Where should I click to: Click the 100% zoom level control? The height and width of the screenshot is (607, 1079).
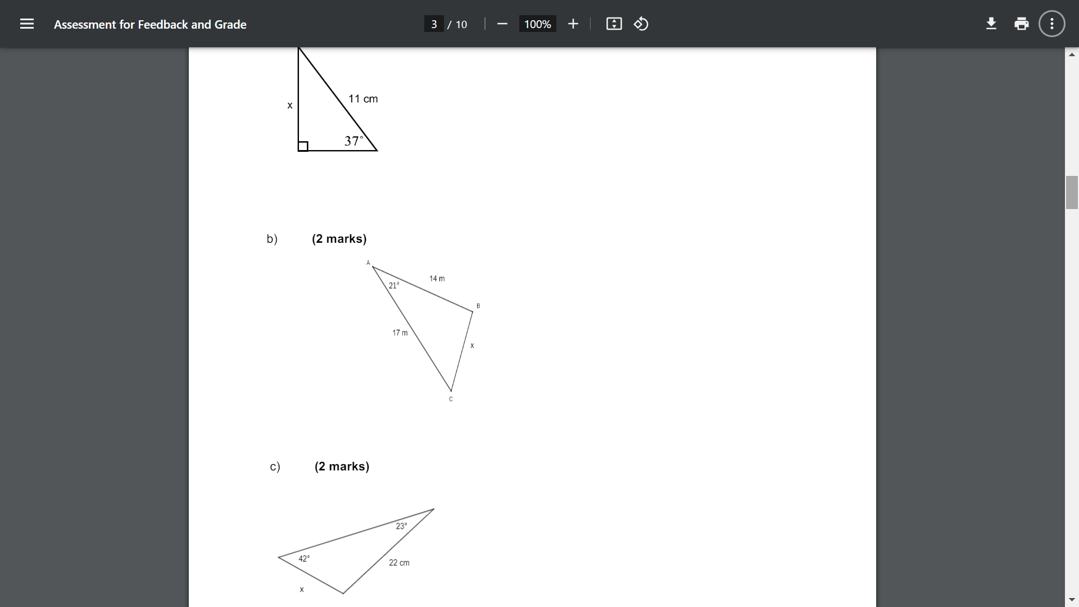tap(537, 24)
